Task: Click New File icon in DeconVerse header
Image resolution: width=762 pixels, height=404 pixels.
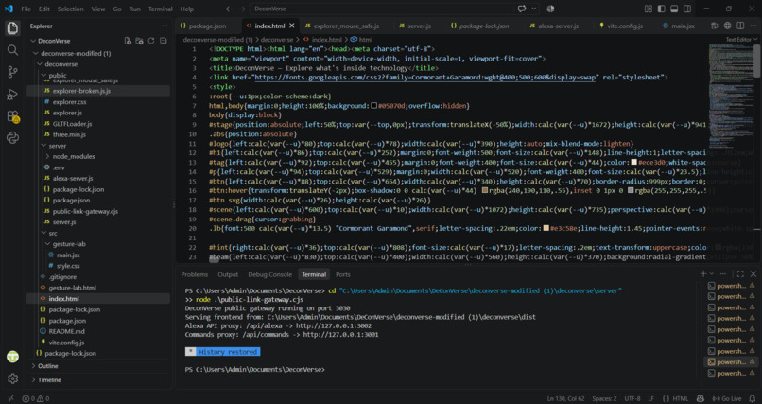Action: 128,41
